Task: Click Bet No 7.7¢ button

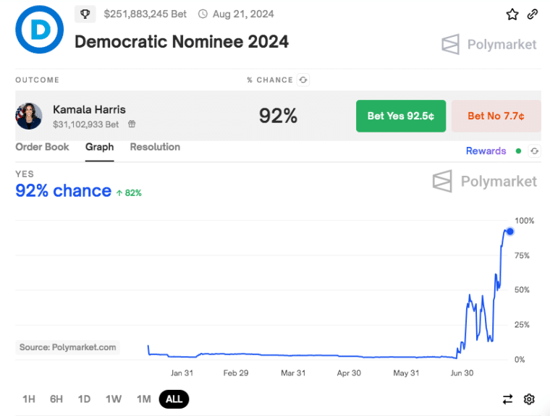Action: click(496, 116)
